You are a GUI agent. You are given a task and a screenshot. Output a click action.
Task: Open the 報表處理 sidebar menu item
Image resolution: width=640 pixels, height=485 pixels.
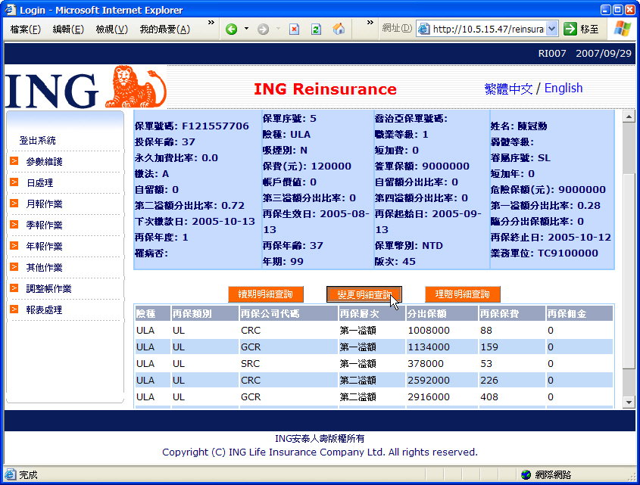(44, 310)
